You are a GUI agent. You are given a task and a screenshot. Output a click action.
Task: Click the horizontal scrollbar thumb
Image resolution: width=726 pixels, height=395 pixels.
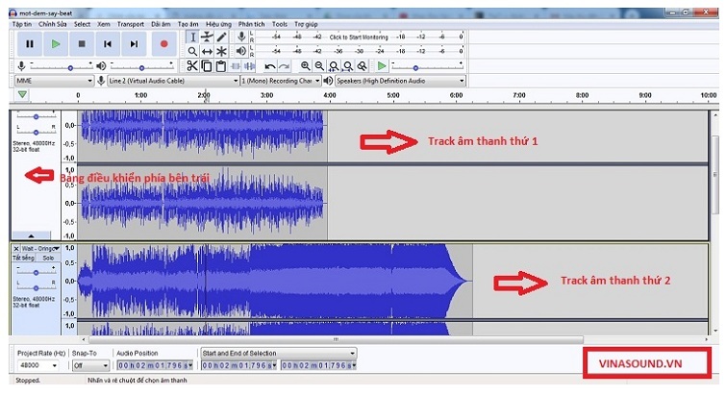point(335,339)
